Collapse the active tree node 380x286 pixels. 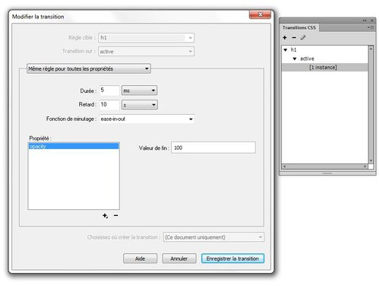(295, 59)
